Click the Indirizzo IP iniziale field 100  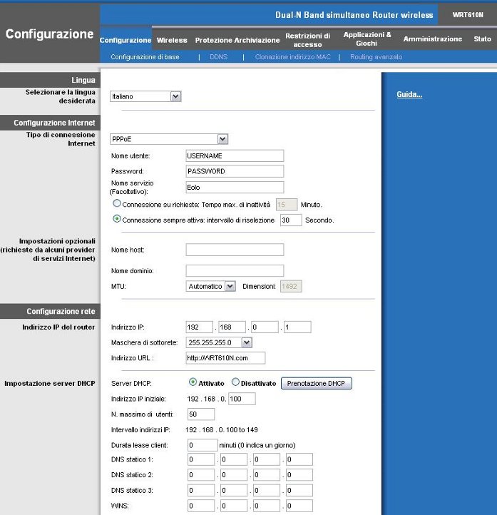[242, 399]
